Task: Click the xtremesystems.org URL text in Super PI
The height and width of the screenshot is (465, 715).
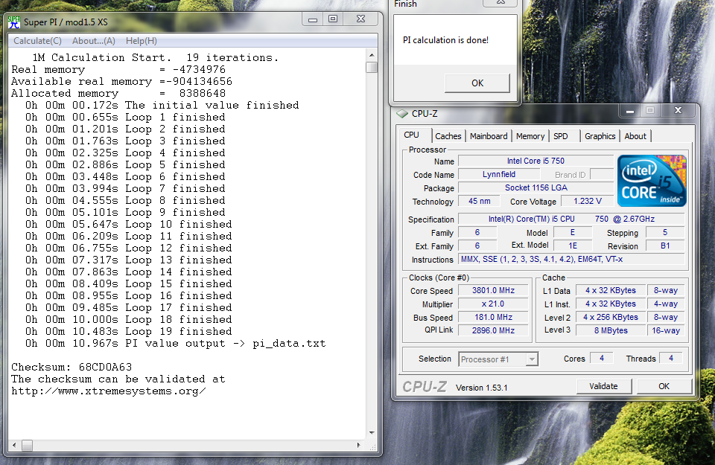Action: [x=109, y=391]
